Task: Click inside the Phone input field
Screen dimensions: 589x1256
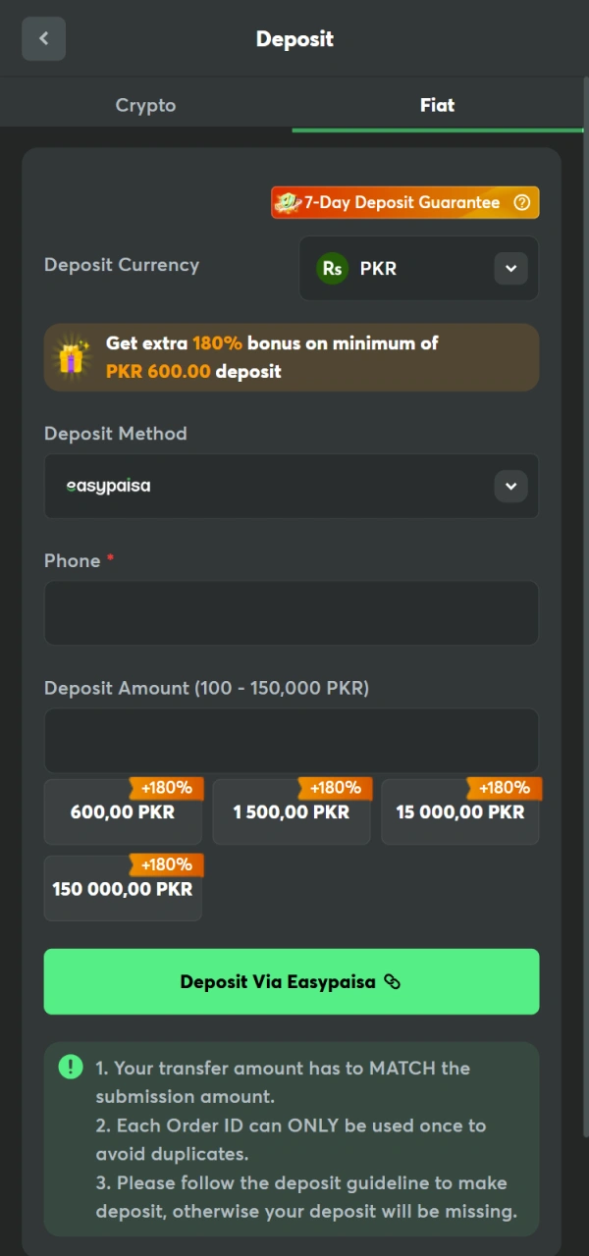Action: pyautogui.click(x=291, y=612)
